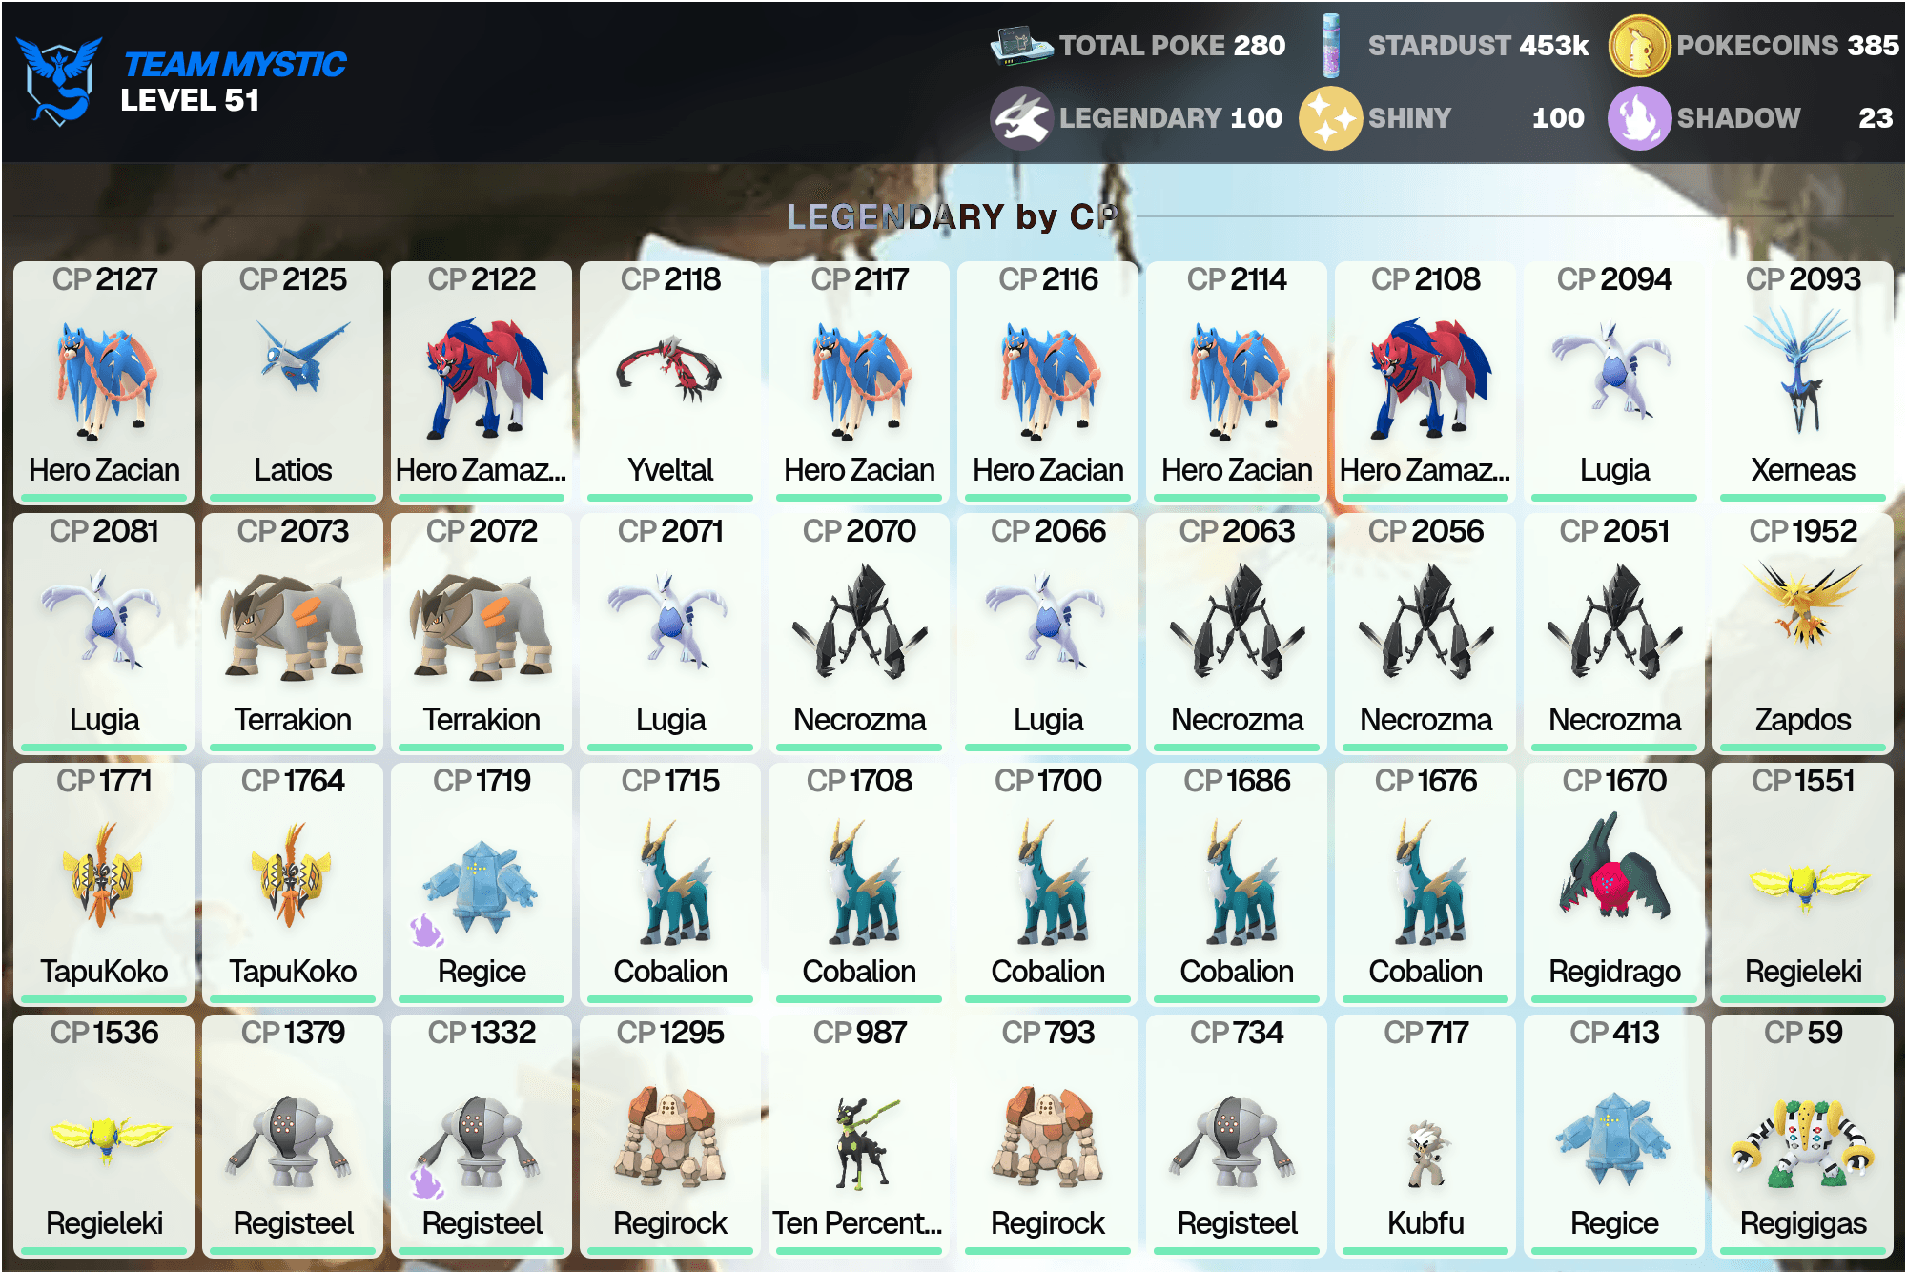The width and height of the screenshot is (1907, 1272).
Task: Click the Stardust bottle icon
Action: 1331,46
